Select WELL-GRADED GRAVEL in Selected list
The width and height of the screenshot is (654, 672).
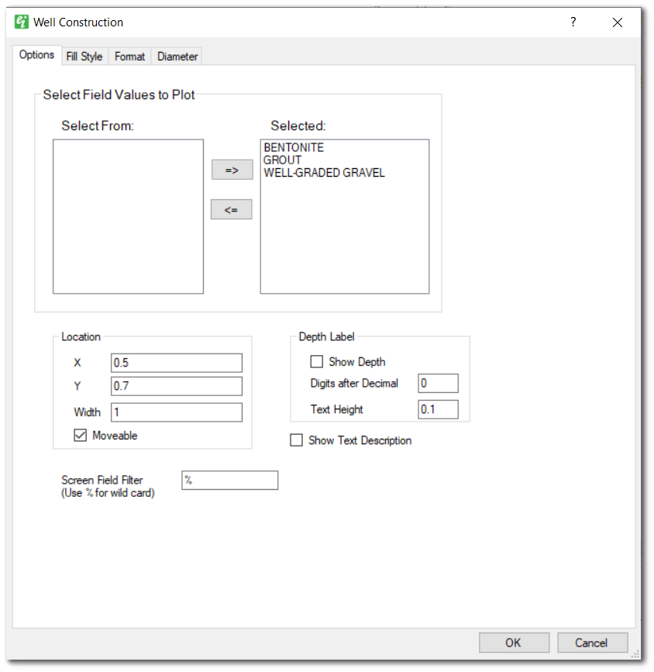click(324, 172)
